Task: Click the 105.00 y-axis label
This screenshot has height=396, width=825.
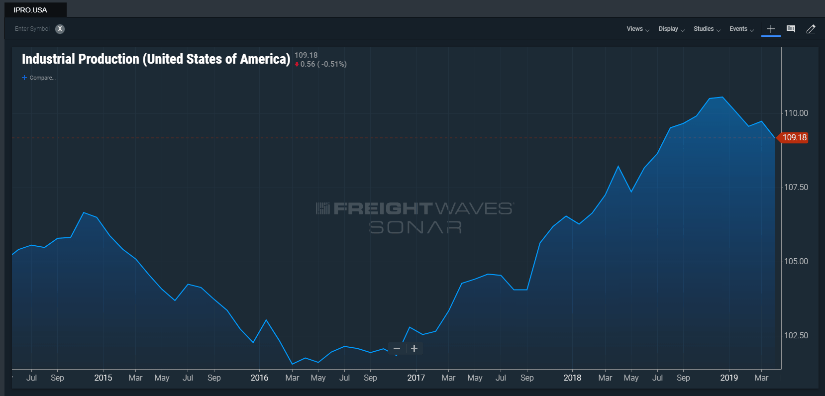Action: pos(796,262)
